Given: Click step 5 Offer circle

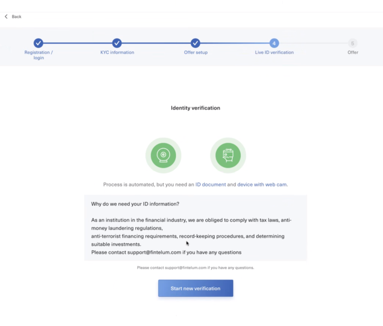Looking at the screenshot, I should point(352,43).
